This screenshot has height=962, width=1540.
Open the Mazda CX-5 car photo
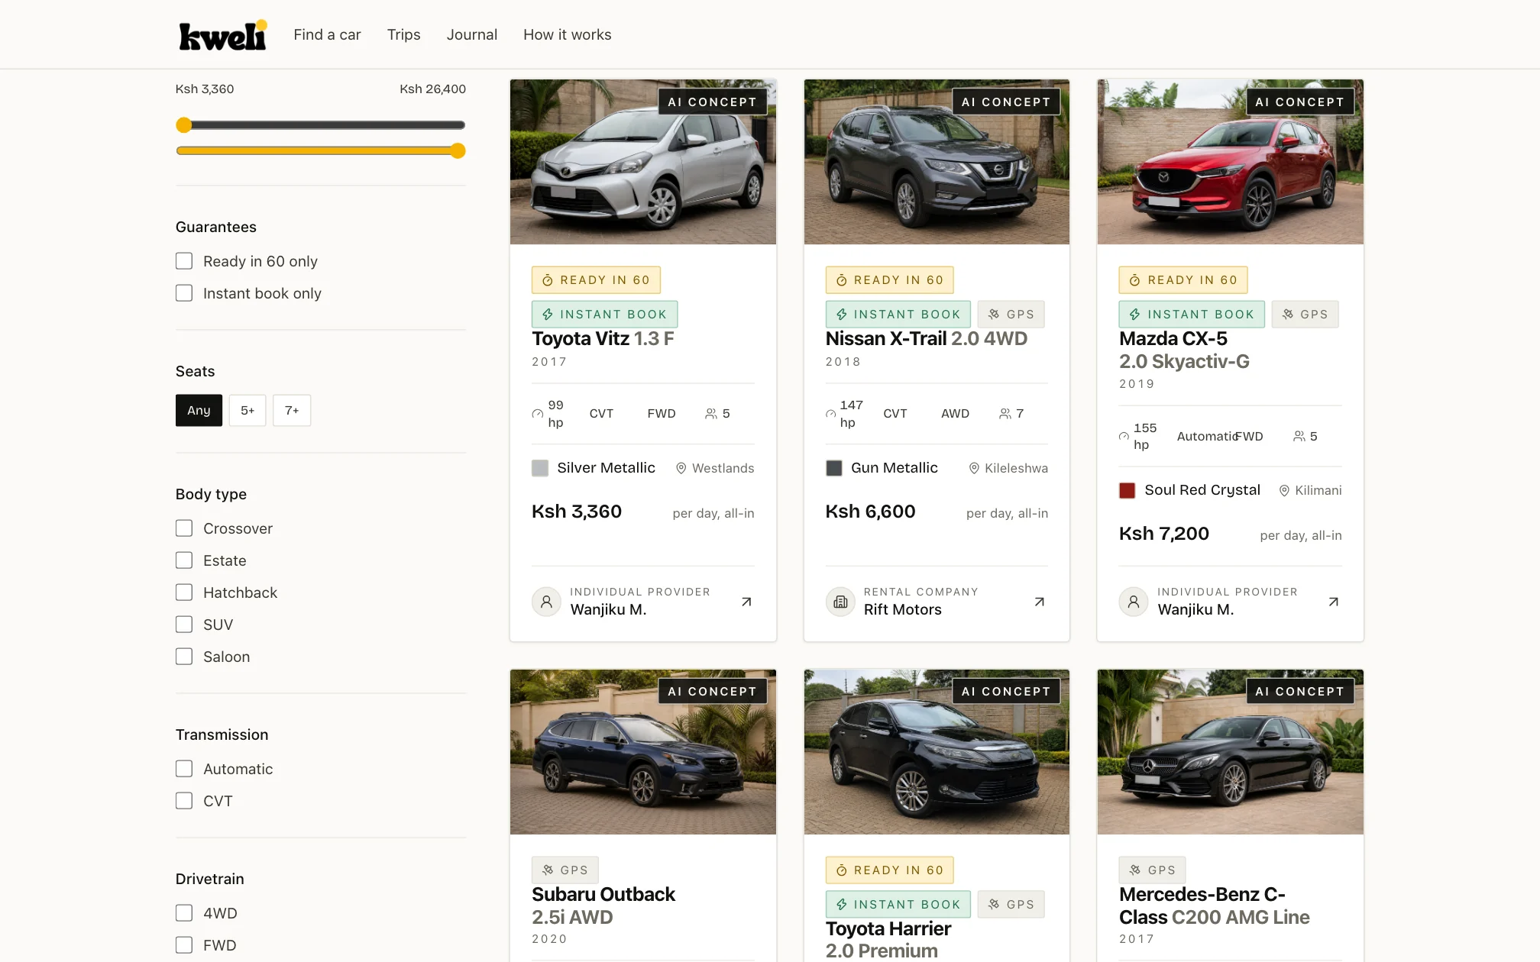1231,162
